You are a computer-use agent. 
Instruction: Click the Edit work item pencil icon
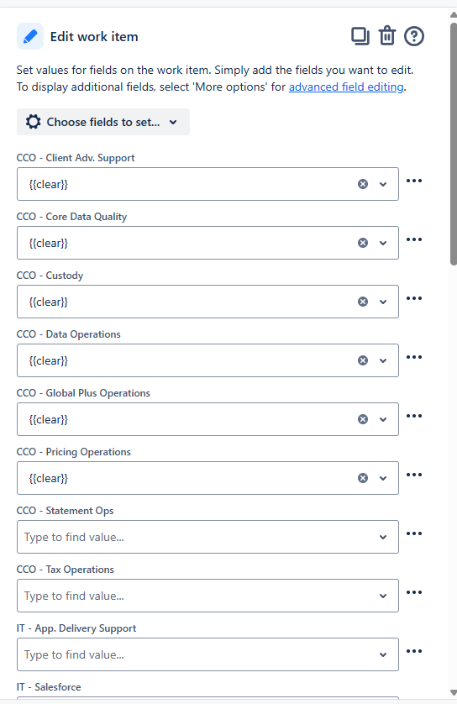click(x=30, y=36)
